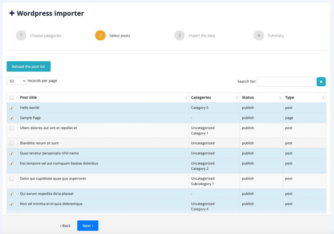The image size is (334, 234).
Task: Click the Type column header text
Action: [x=290, y=97]
